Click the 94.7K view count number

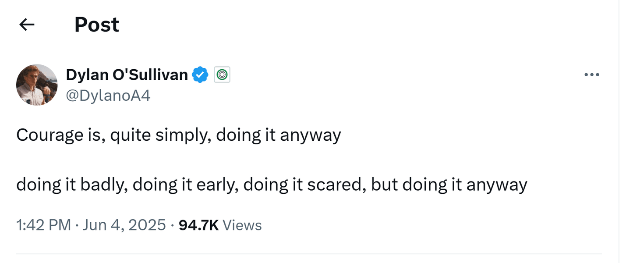(x=198, y=225)
